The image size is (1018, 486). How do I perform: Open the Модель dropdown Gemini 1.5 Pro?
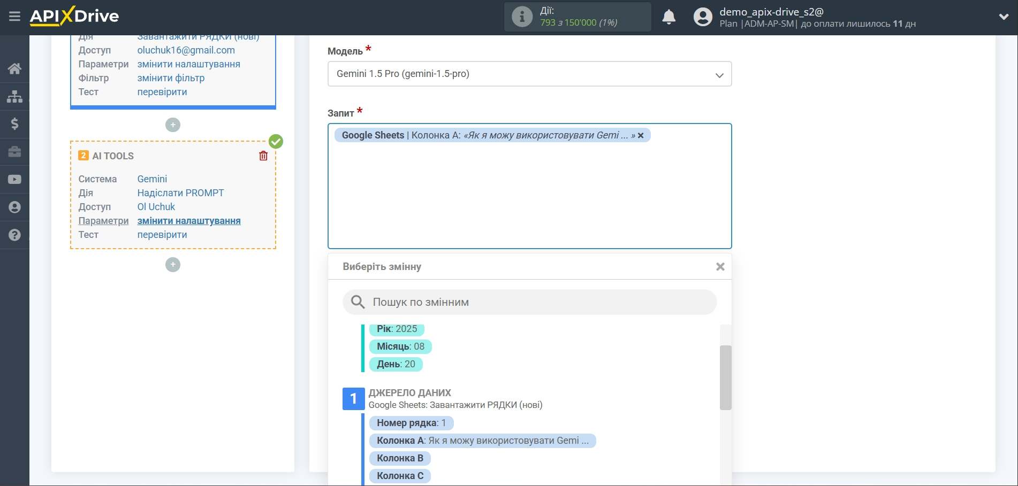(529, 74)
